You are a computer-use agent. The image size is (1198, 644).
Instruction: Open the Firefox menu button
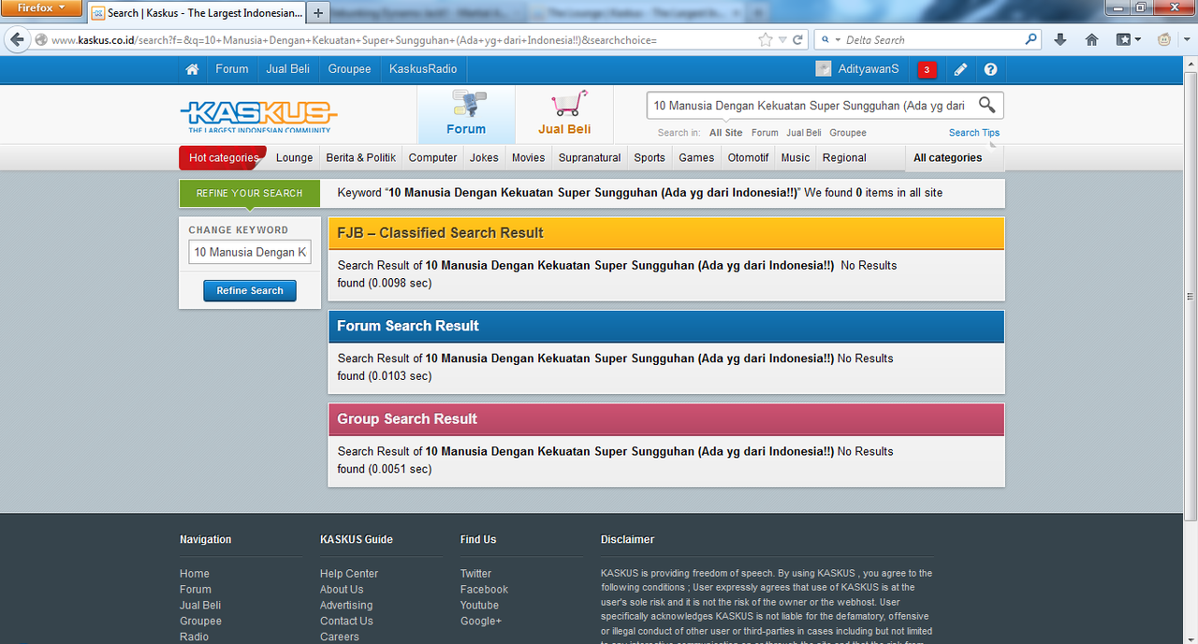[x=40, y=7]
